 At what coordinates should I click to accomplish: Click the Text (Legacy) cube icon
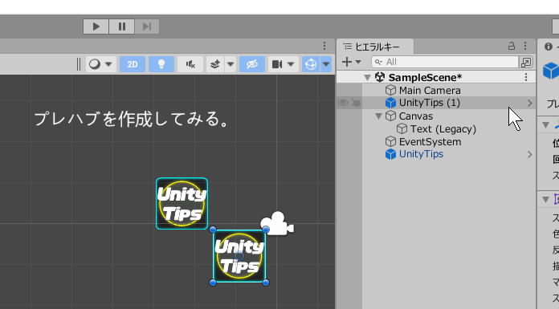click(x=402, y=128)
